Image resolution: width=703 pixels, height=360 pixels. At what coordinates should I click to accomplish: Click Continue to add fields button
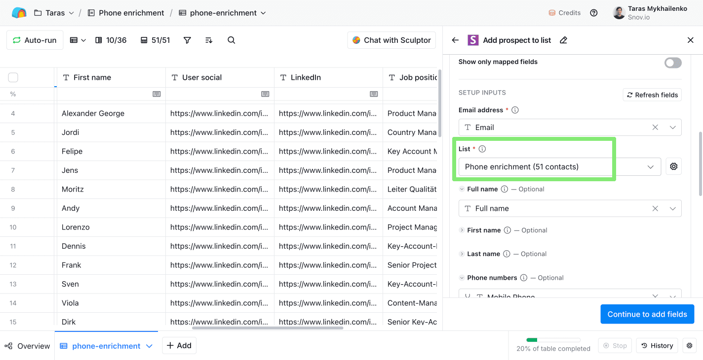pyautogui.click(x=647, y=314)
